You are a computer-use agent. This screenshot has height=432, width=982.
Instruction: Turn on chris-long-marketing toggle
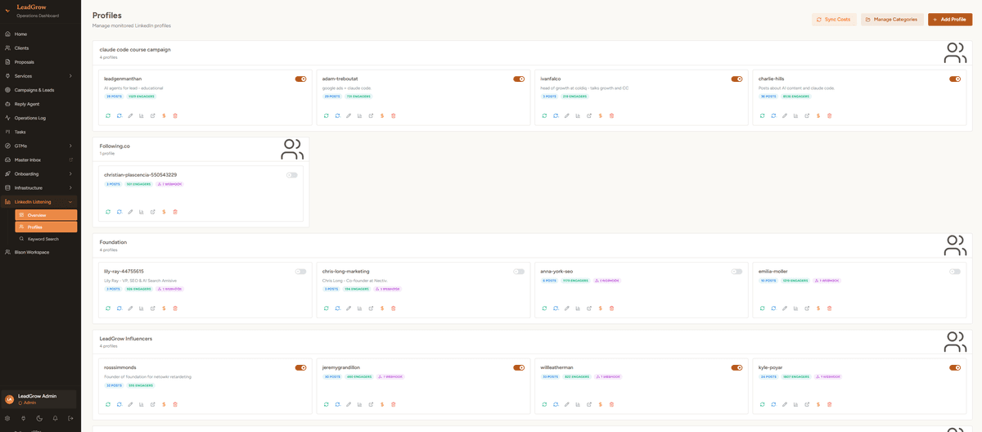pos(519,272)
